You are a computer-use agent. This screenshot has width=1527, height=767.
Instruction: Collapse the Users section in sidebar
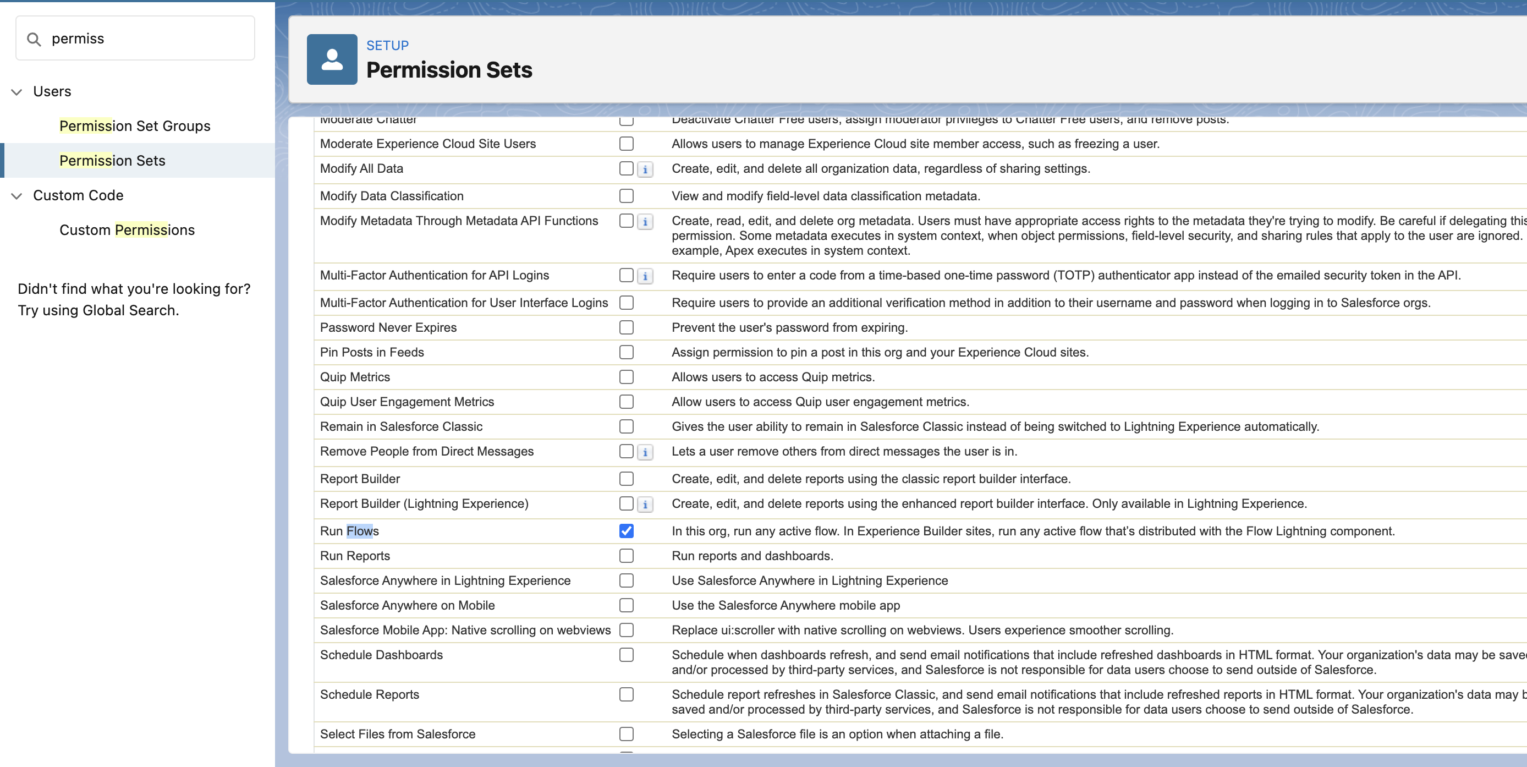pyautogui.click(x=16, y=92)
